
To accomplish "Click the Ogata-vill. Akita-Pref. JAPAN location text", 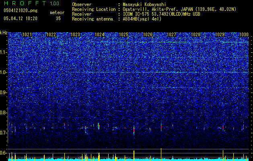I will pyautogui.click(x=179, y=9).
